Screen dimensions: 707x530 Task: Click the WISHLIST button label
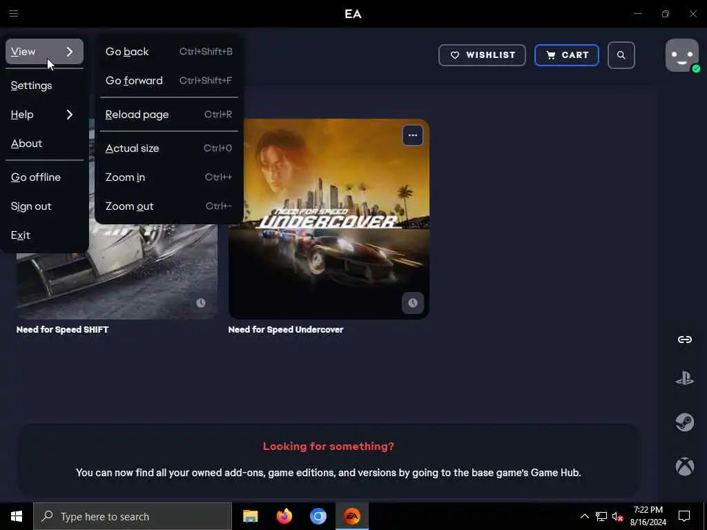[491, 55]
